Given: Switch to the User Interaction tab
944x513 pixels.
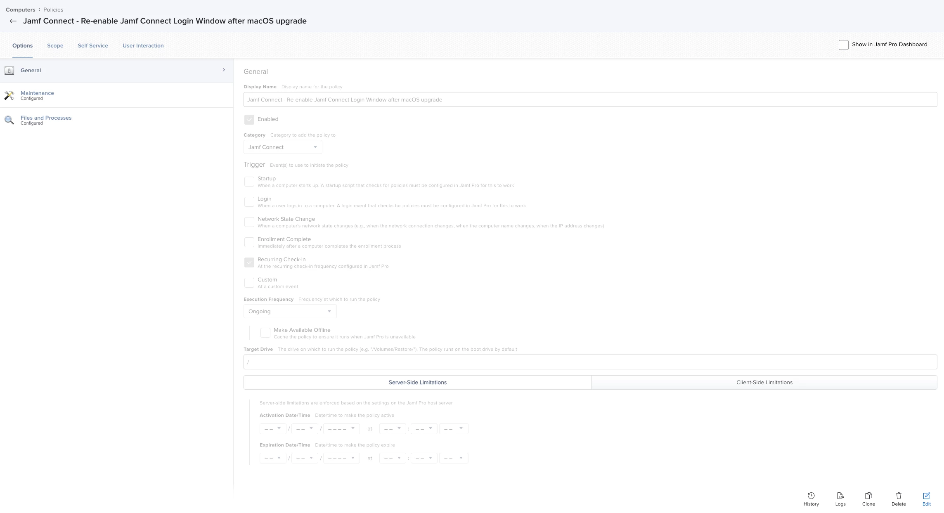Looking at the screenshot, I should click(143, 46).
